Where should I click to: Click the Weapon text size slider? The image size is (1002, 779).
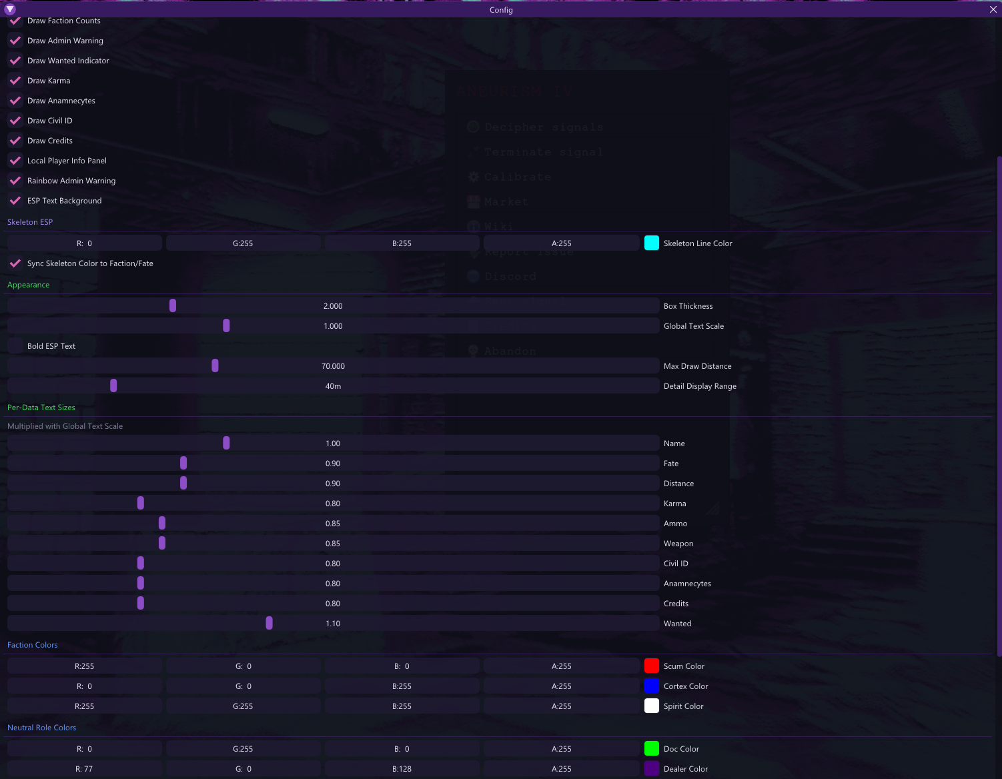tap(334, 544)
